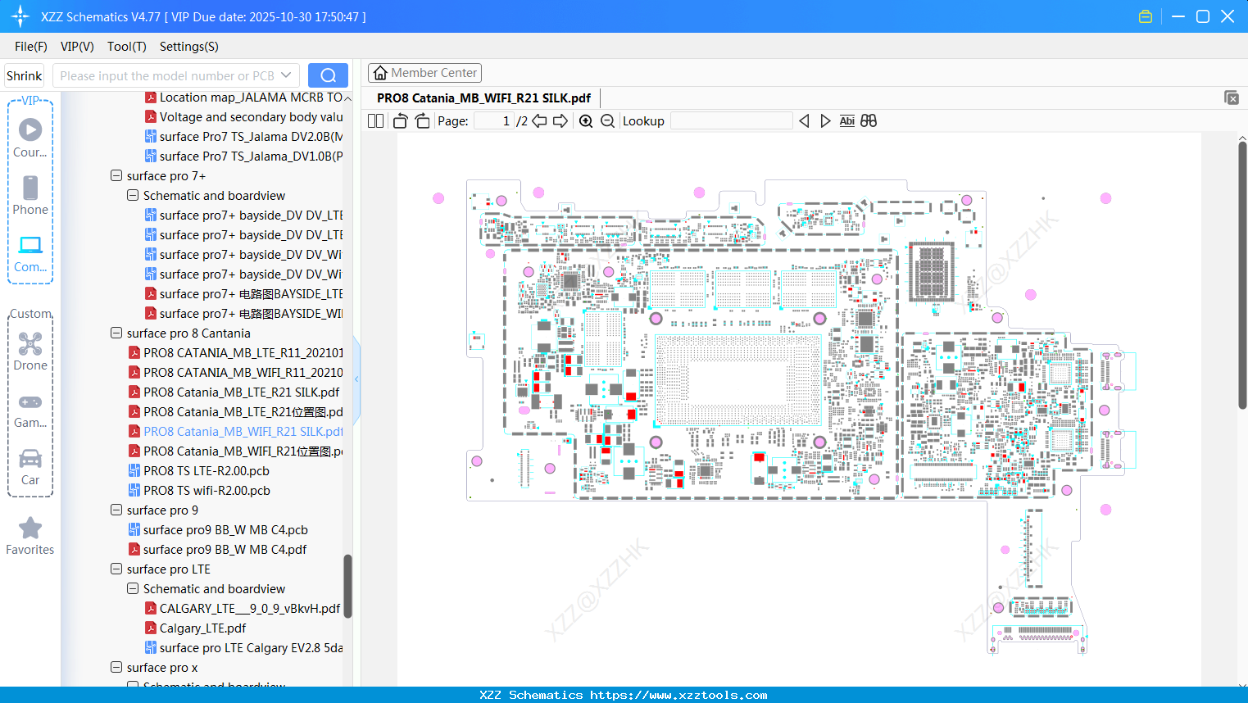The image size is (1248, 703).
Task: Click the blue search button
Action: 328,75
